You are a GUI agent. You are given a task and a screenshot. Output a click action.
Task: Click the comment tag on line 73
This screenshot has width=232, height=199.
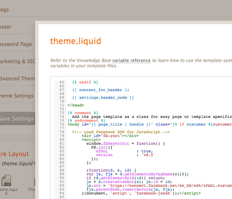click(83, 113)
